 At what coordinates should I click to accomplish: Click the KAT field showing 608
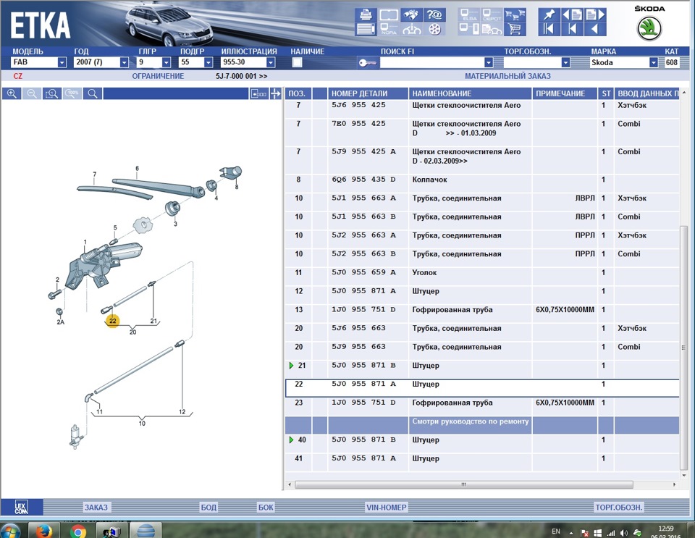(x=672, y=62)
